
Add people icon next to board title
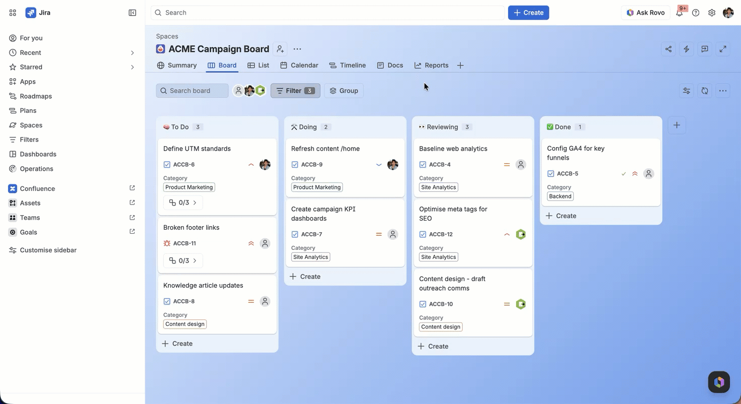(280, 49)
